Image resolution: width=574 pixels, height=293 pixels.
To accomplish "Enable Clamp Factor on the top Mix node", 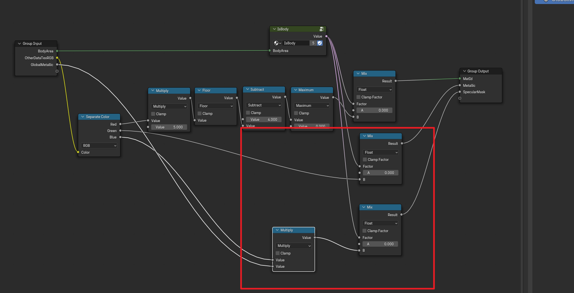I will click(359, 97).
